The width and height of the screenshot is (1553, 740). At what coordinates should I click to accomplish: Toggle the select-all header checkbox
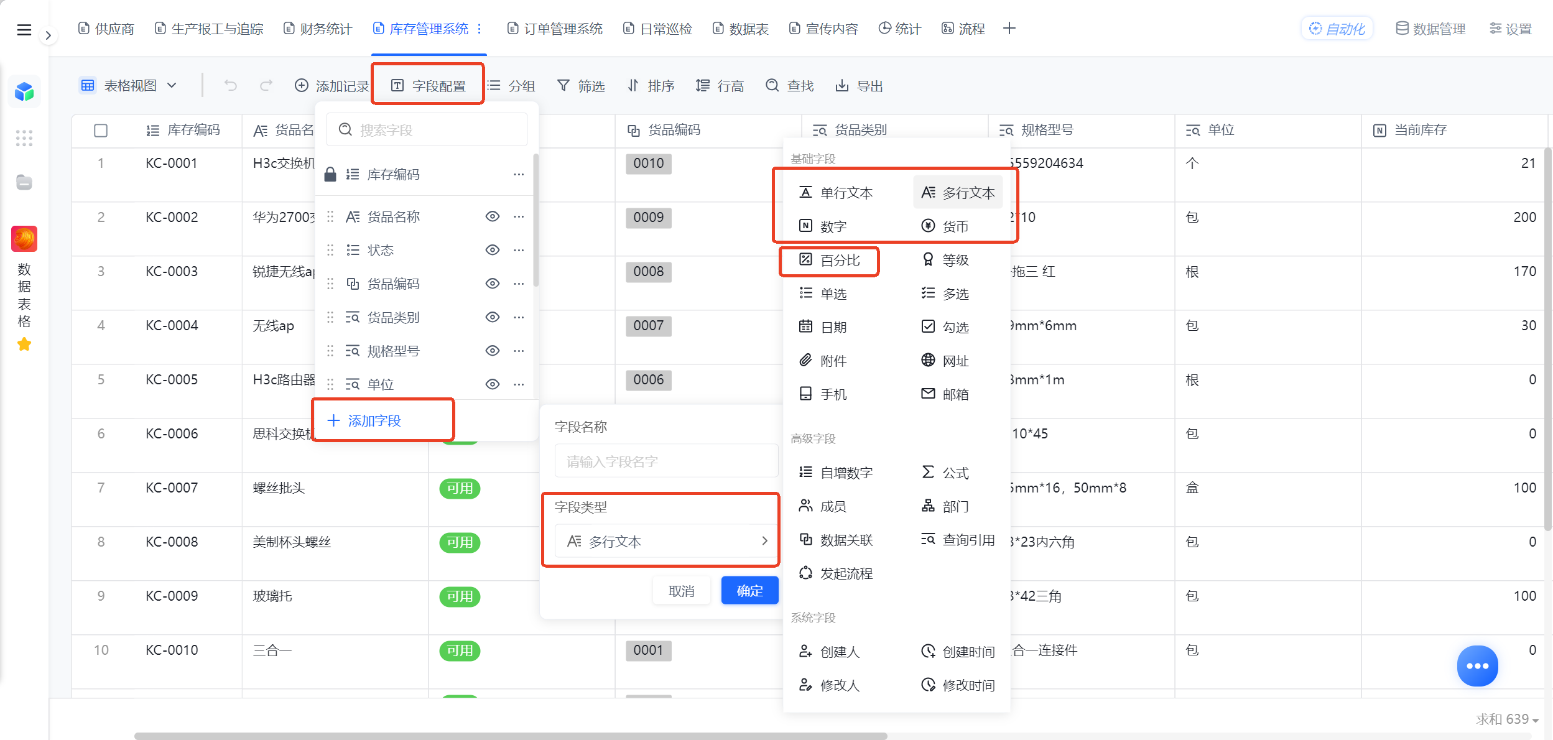point(101,130)
